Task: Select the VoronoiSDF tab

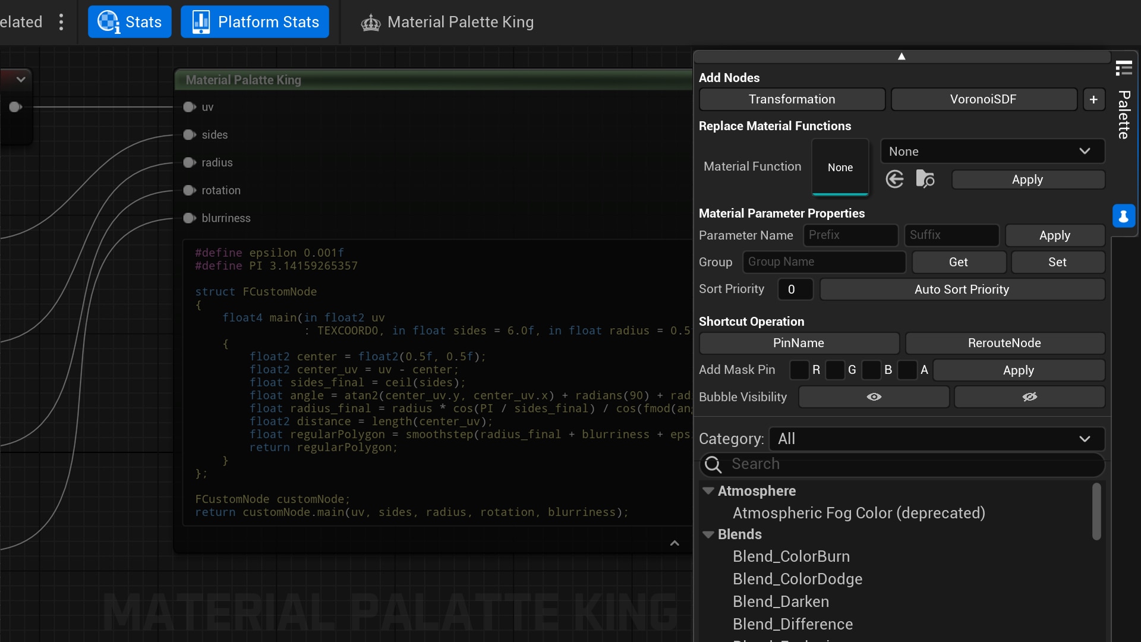Action: 984,99
